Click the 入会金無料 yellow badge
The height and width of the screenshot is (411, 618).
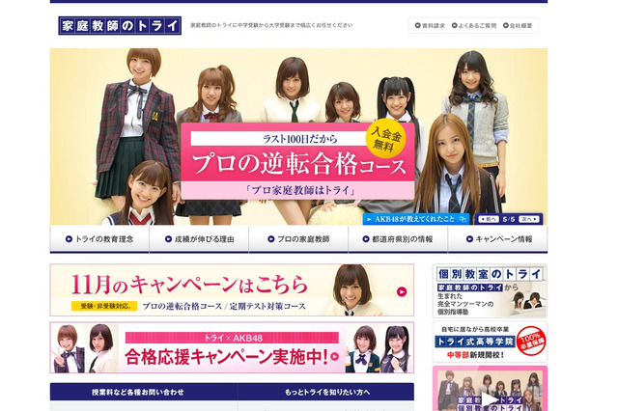(x=386, y=140)
